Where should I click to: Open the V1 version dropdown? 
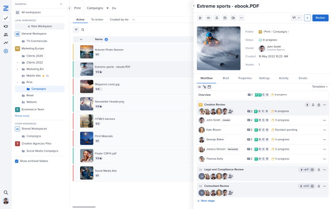[296, 18]
